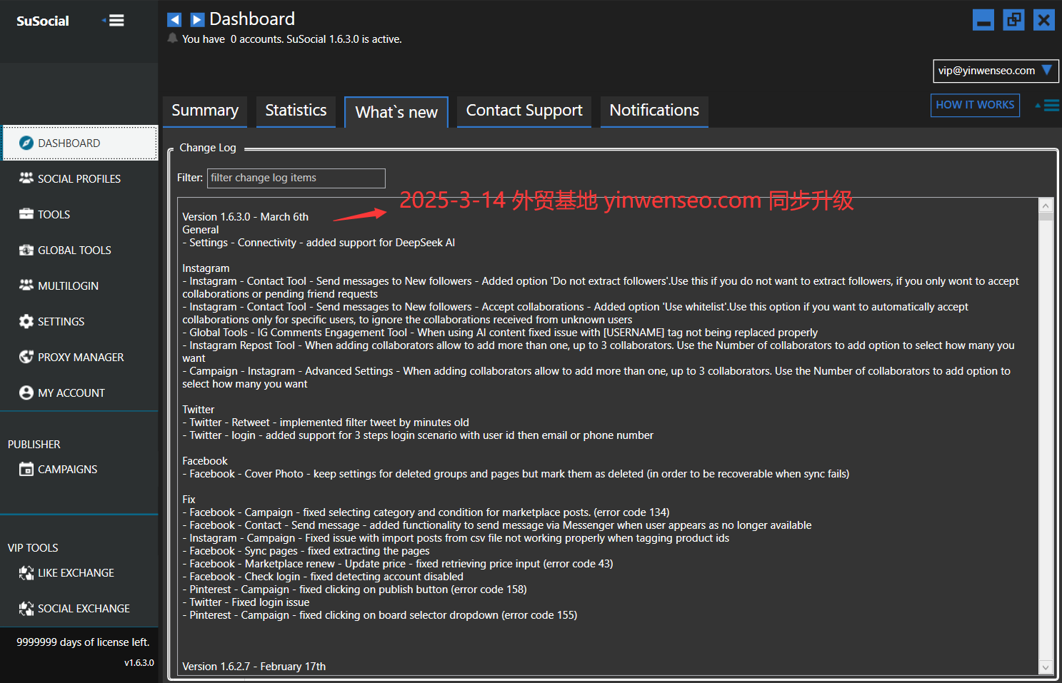Click the Multilogin users icon
This screenshot has width=1062, height=683.
coord(26,285)
